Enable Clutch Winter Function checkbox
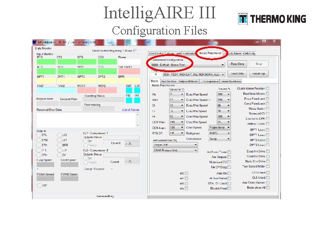Screen dimensions: 315x236 (268, 88)
